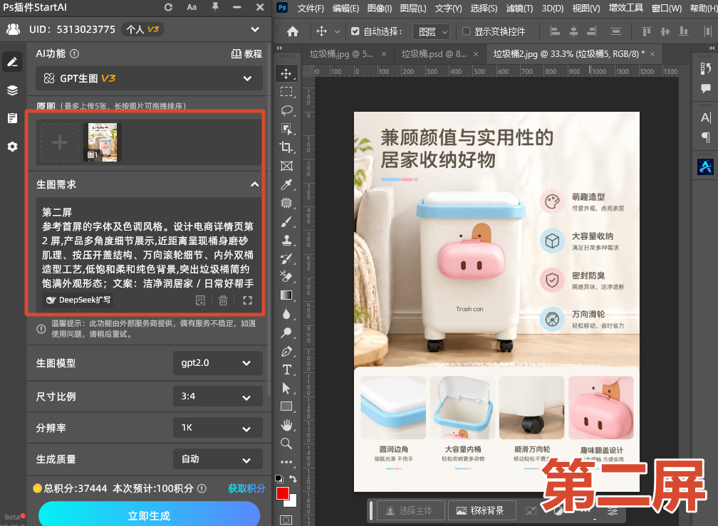The height and width of the screenshot is (526, 718).
Task: Toggle Quick Mask mode
Action: (286, 520)
